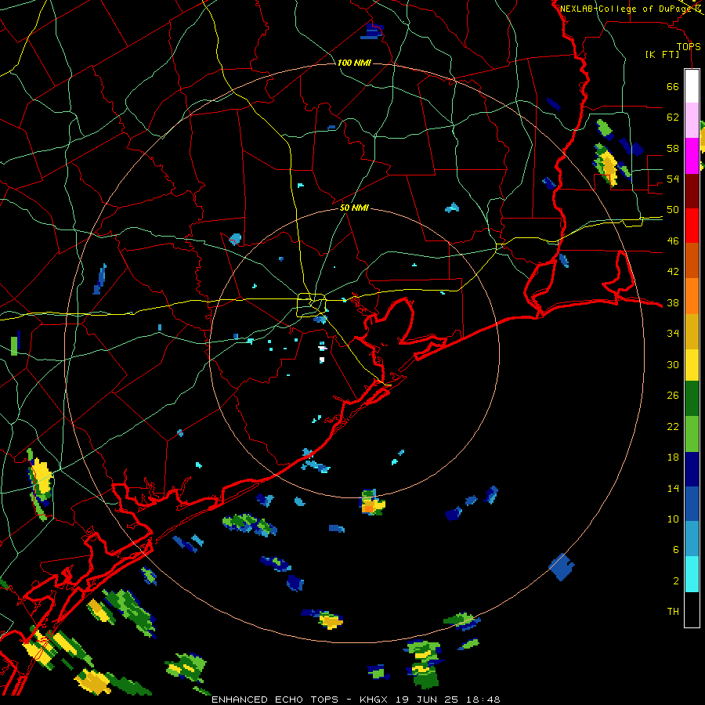Click the legend value "58"
Screen dimensions: 705x705
click(x=673, y=148)
